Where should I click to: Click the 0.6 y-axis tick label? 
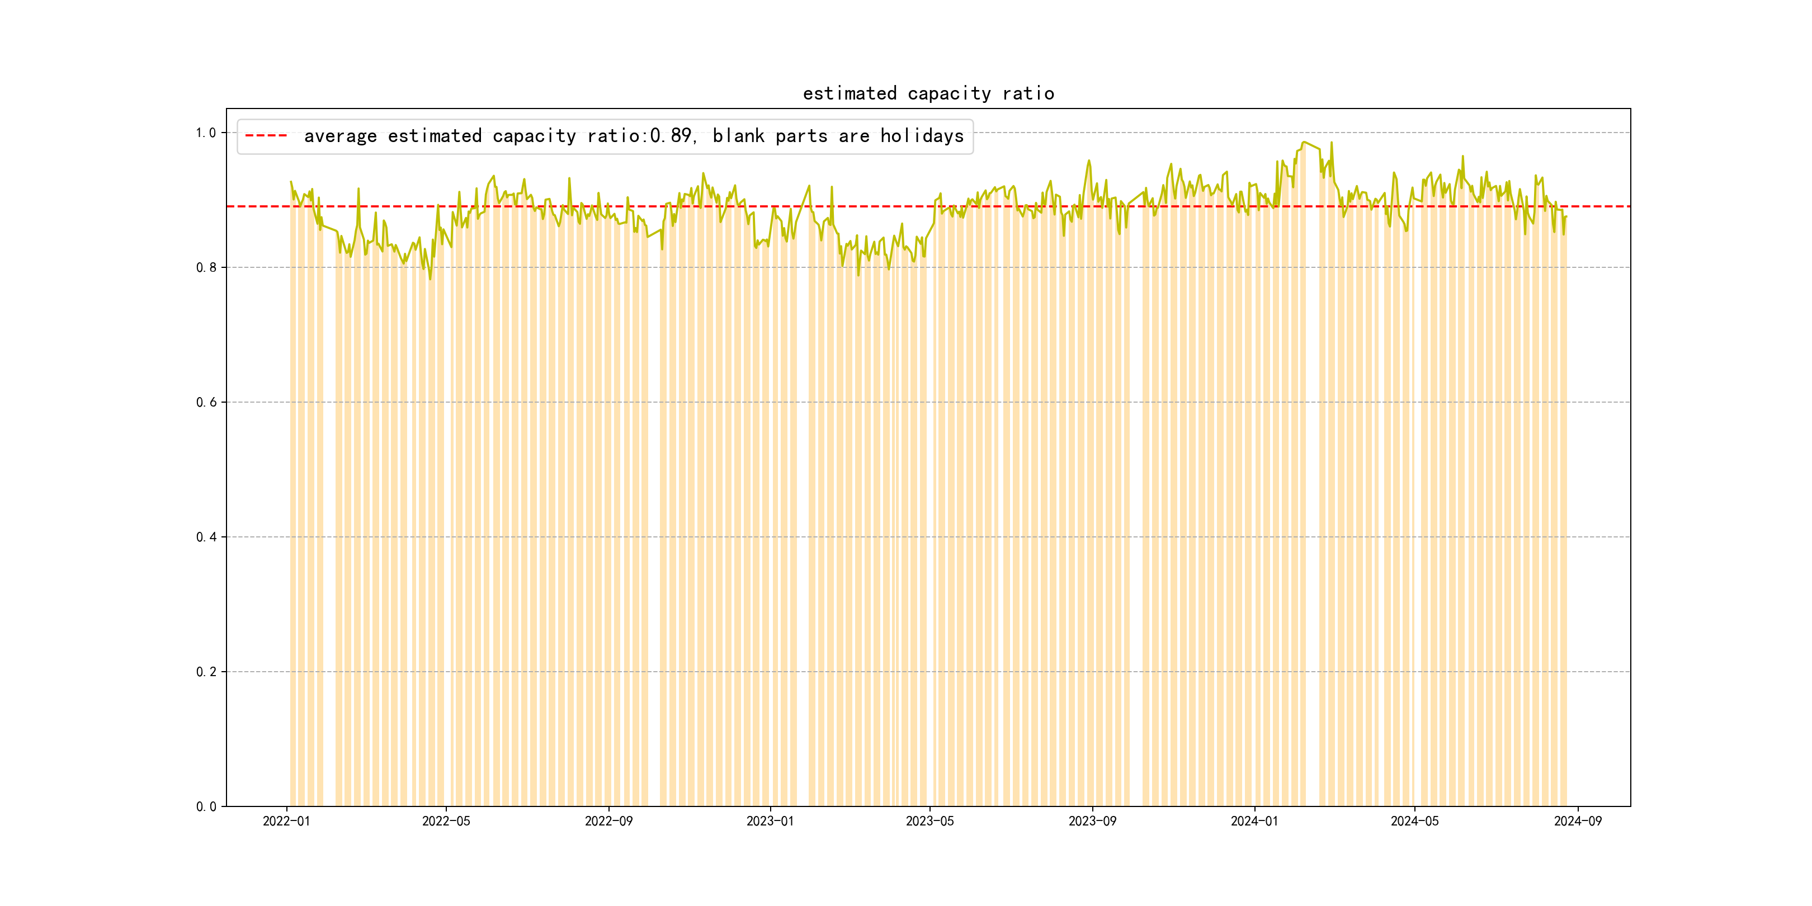pyautogui.click(x=205, y=402)
